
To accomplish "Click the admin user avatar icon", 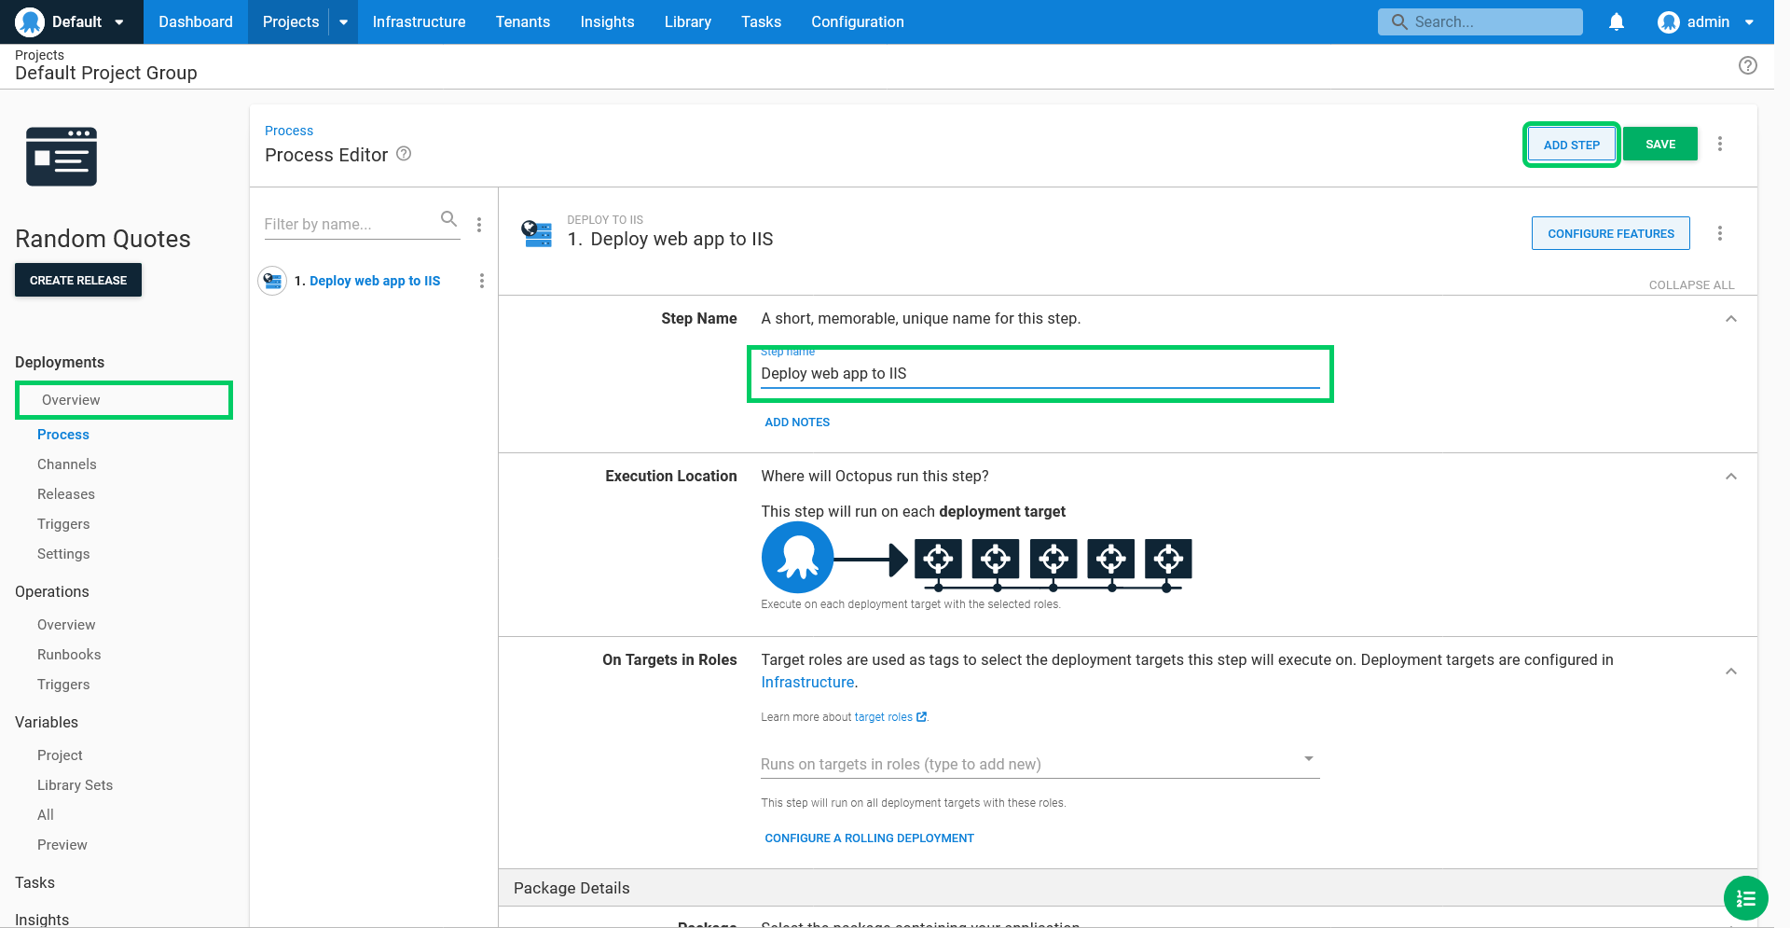I will (x=1669, y=21).
